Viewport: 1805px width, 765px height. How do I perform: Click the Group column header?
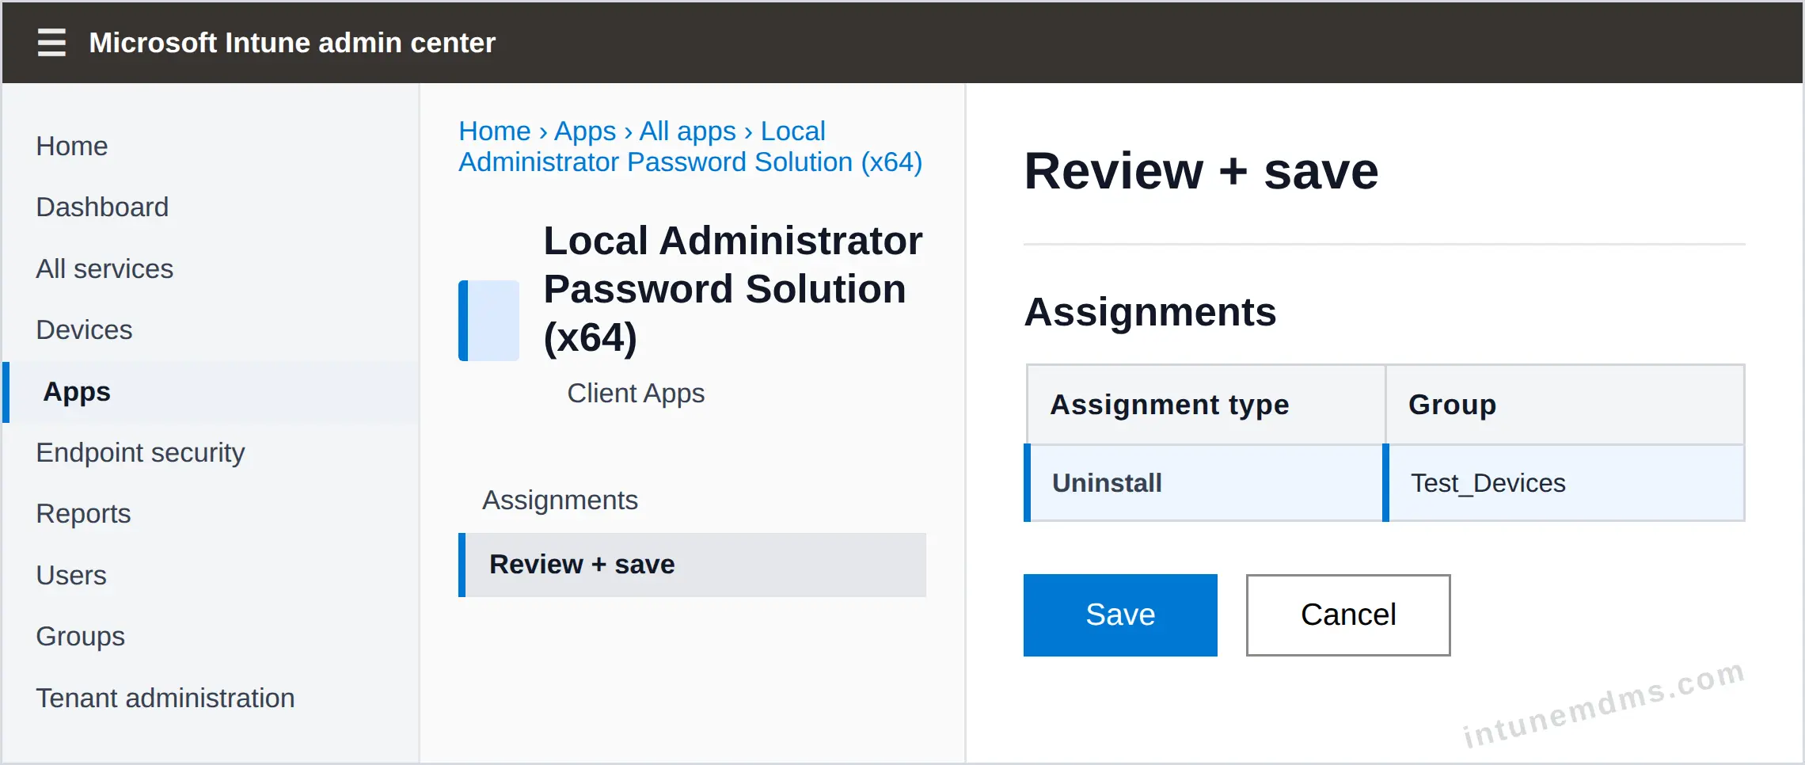[1565, 405]
